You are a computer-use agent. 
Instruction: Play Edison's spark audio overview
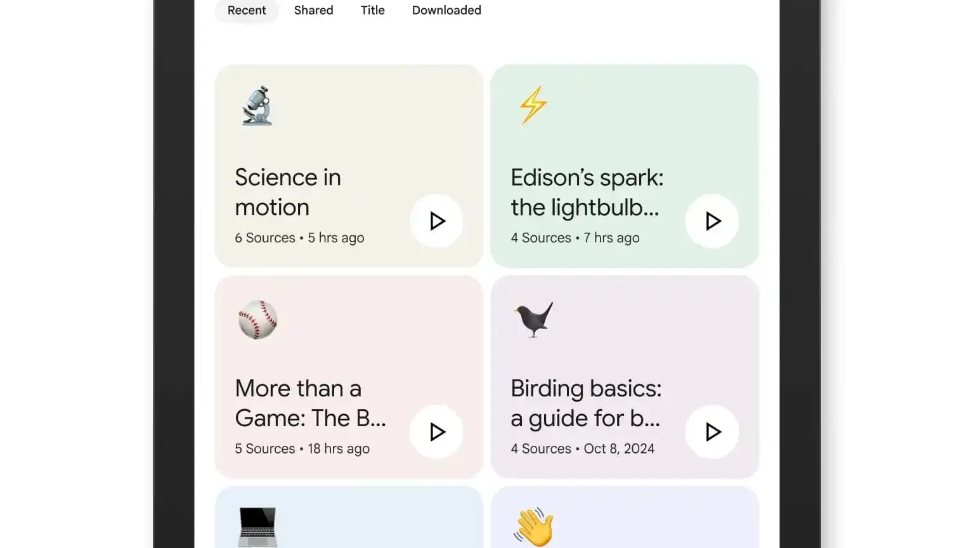pyautogui.click(x=712, y=221)
